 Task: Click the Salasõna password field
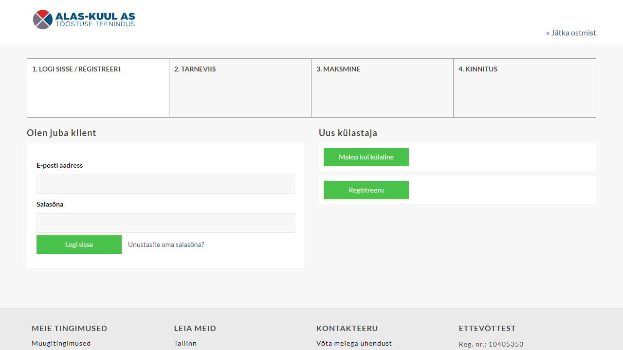[165, 223]
